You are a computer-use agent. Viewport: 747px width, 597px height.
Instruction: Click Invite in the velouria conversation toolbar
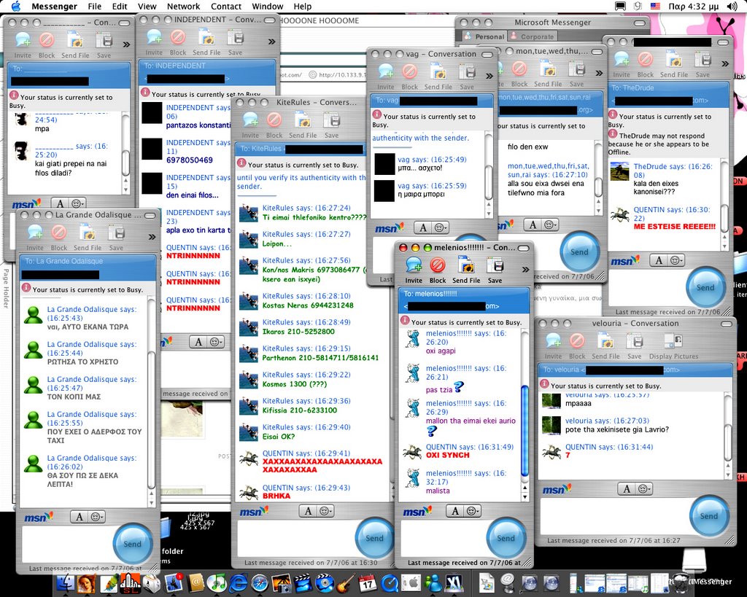[553, 346]
